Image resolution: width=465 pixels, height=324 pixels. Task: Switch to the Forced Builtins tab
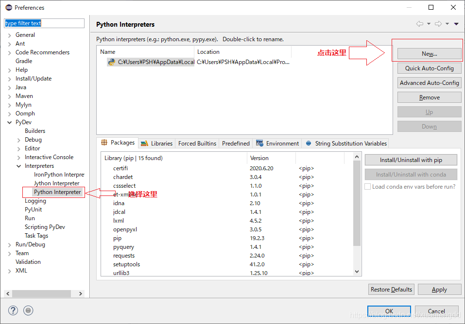(x=197, y=143)
